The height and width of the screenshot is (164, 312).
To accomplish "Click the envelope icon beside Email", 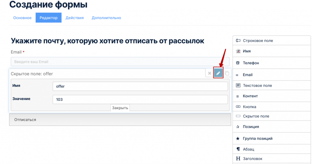I will [237, 75].
